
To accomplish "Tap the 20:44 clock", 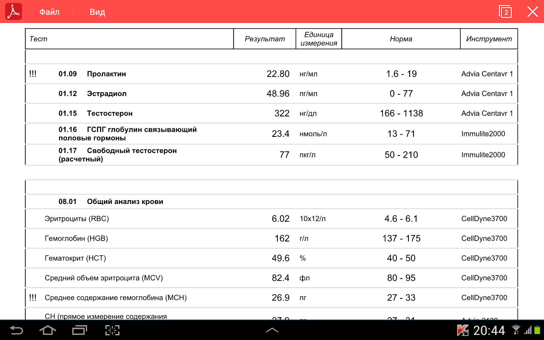I will (x=489, y=330).
